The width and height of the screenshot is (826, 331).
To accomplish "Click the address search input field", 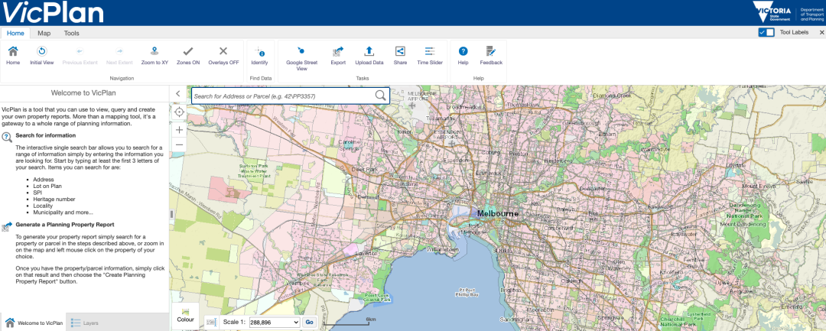I will [284, 96].
